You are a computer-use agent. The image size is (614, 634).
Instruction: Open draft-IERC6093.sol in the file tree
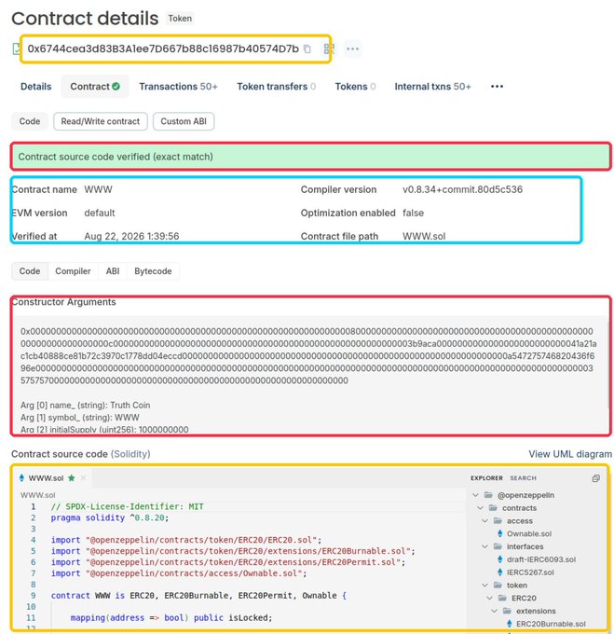pos(541,559)
